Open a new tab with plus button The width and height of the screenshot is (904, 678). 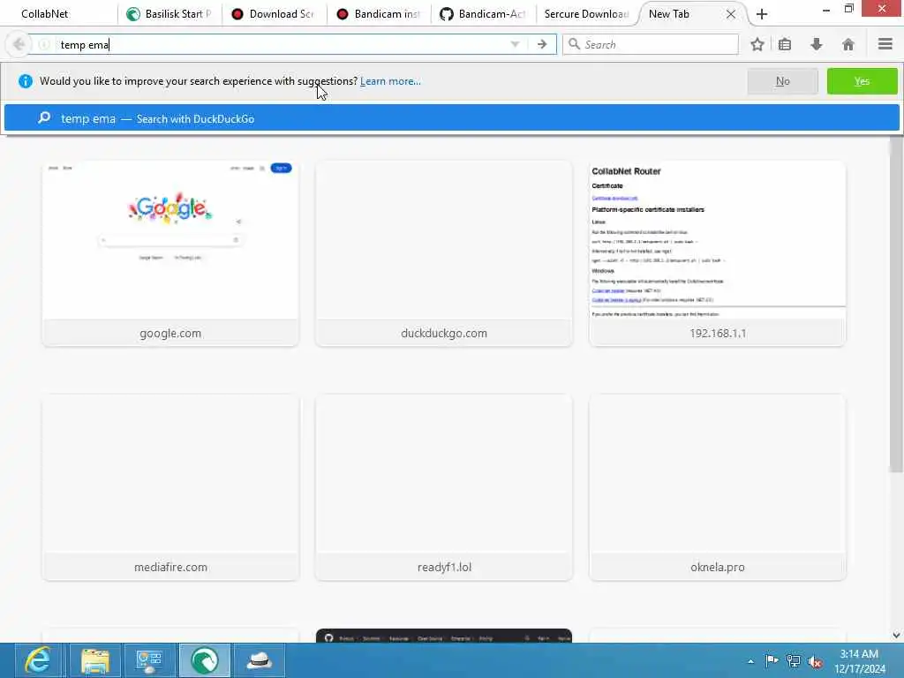[762, 14]
